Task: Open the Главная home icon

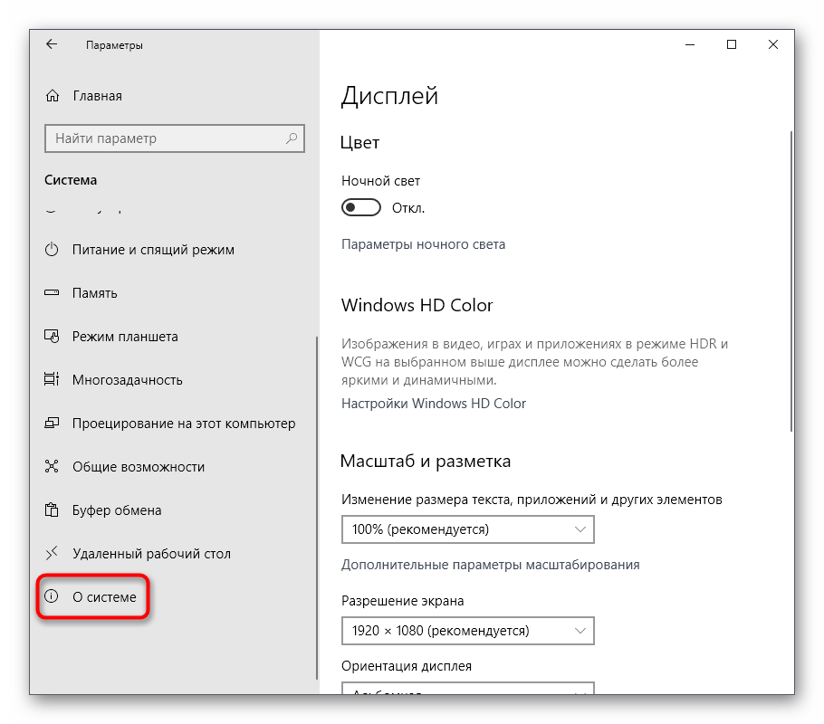Action: coord(53,96)
